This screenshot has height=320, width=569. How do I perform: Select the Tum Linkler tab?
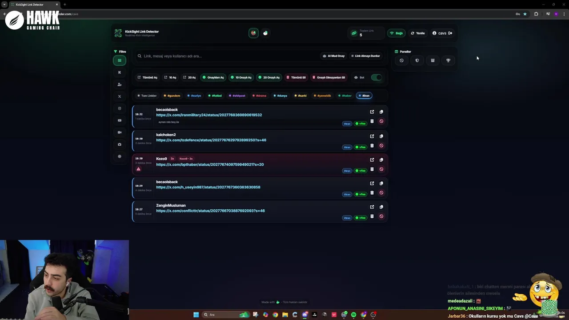(x=147, y=96)
